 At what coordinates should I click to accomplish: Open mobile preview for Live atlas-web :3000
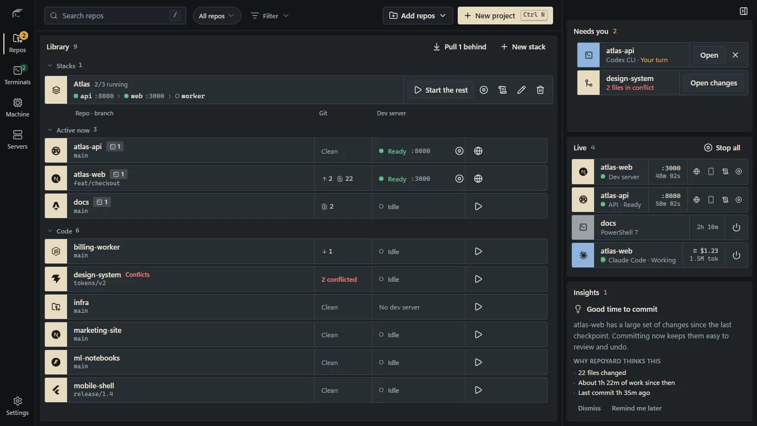(711, 171)
